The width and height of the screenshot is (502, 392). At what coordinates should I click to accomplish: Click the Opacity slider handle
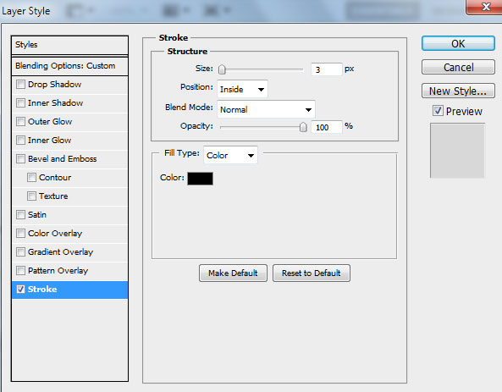[303, 127]
